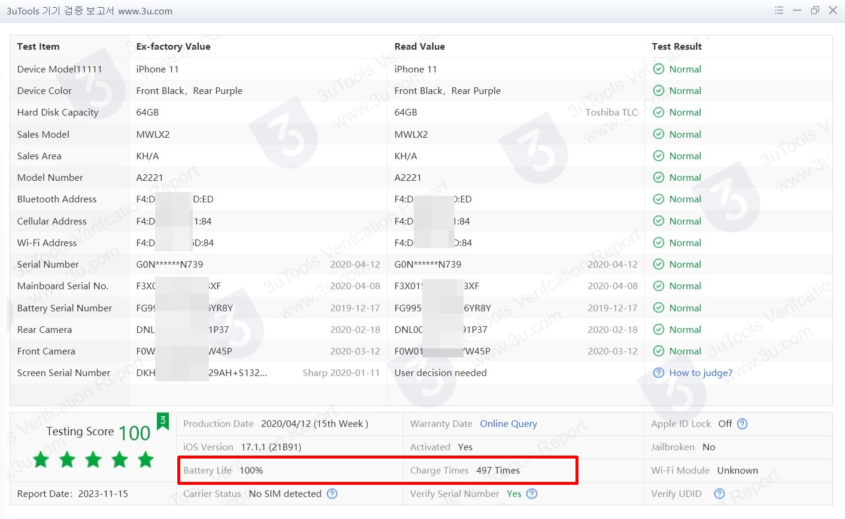The width and height of the screenshot is (845, 519).
Task: Open the Online Query warranty link
Action: 508,424
